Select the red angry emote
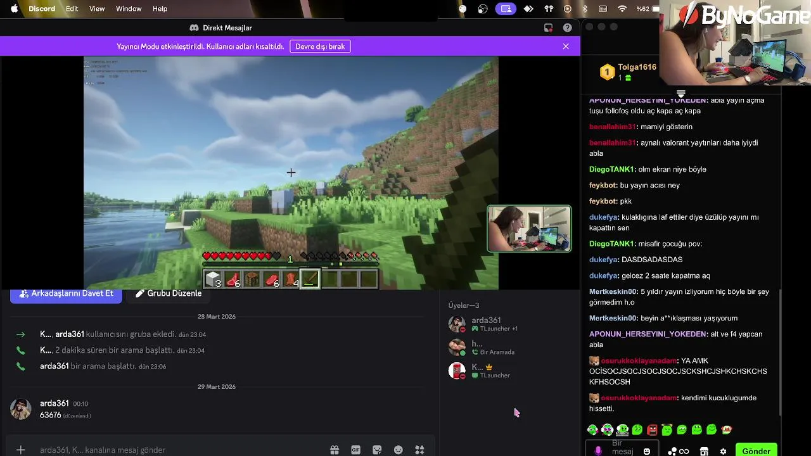This screenshot has width=811, height=456. [652, 430]
